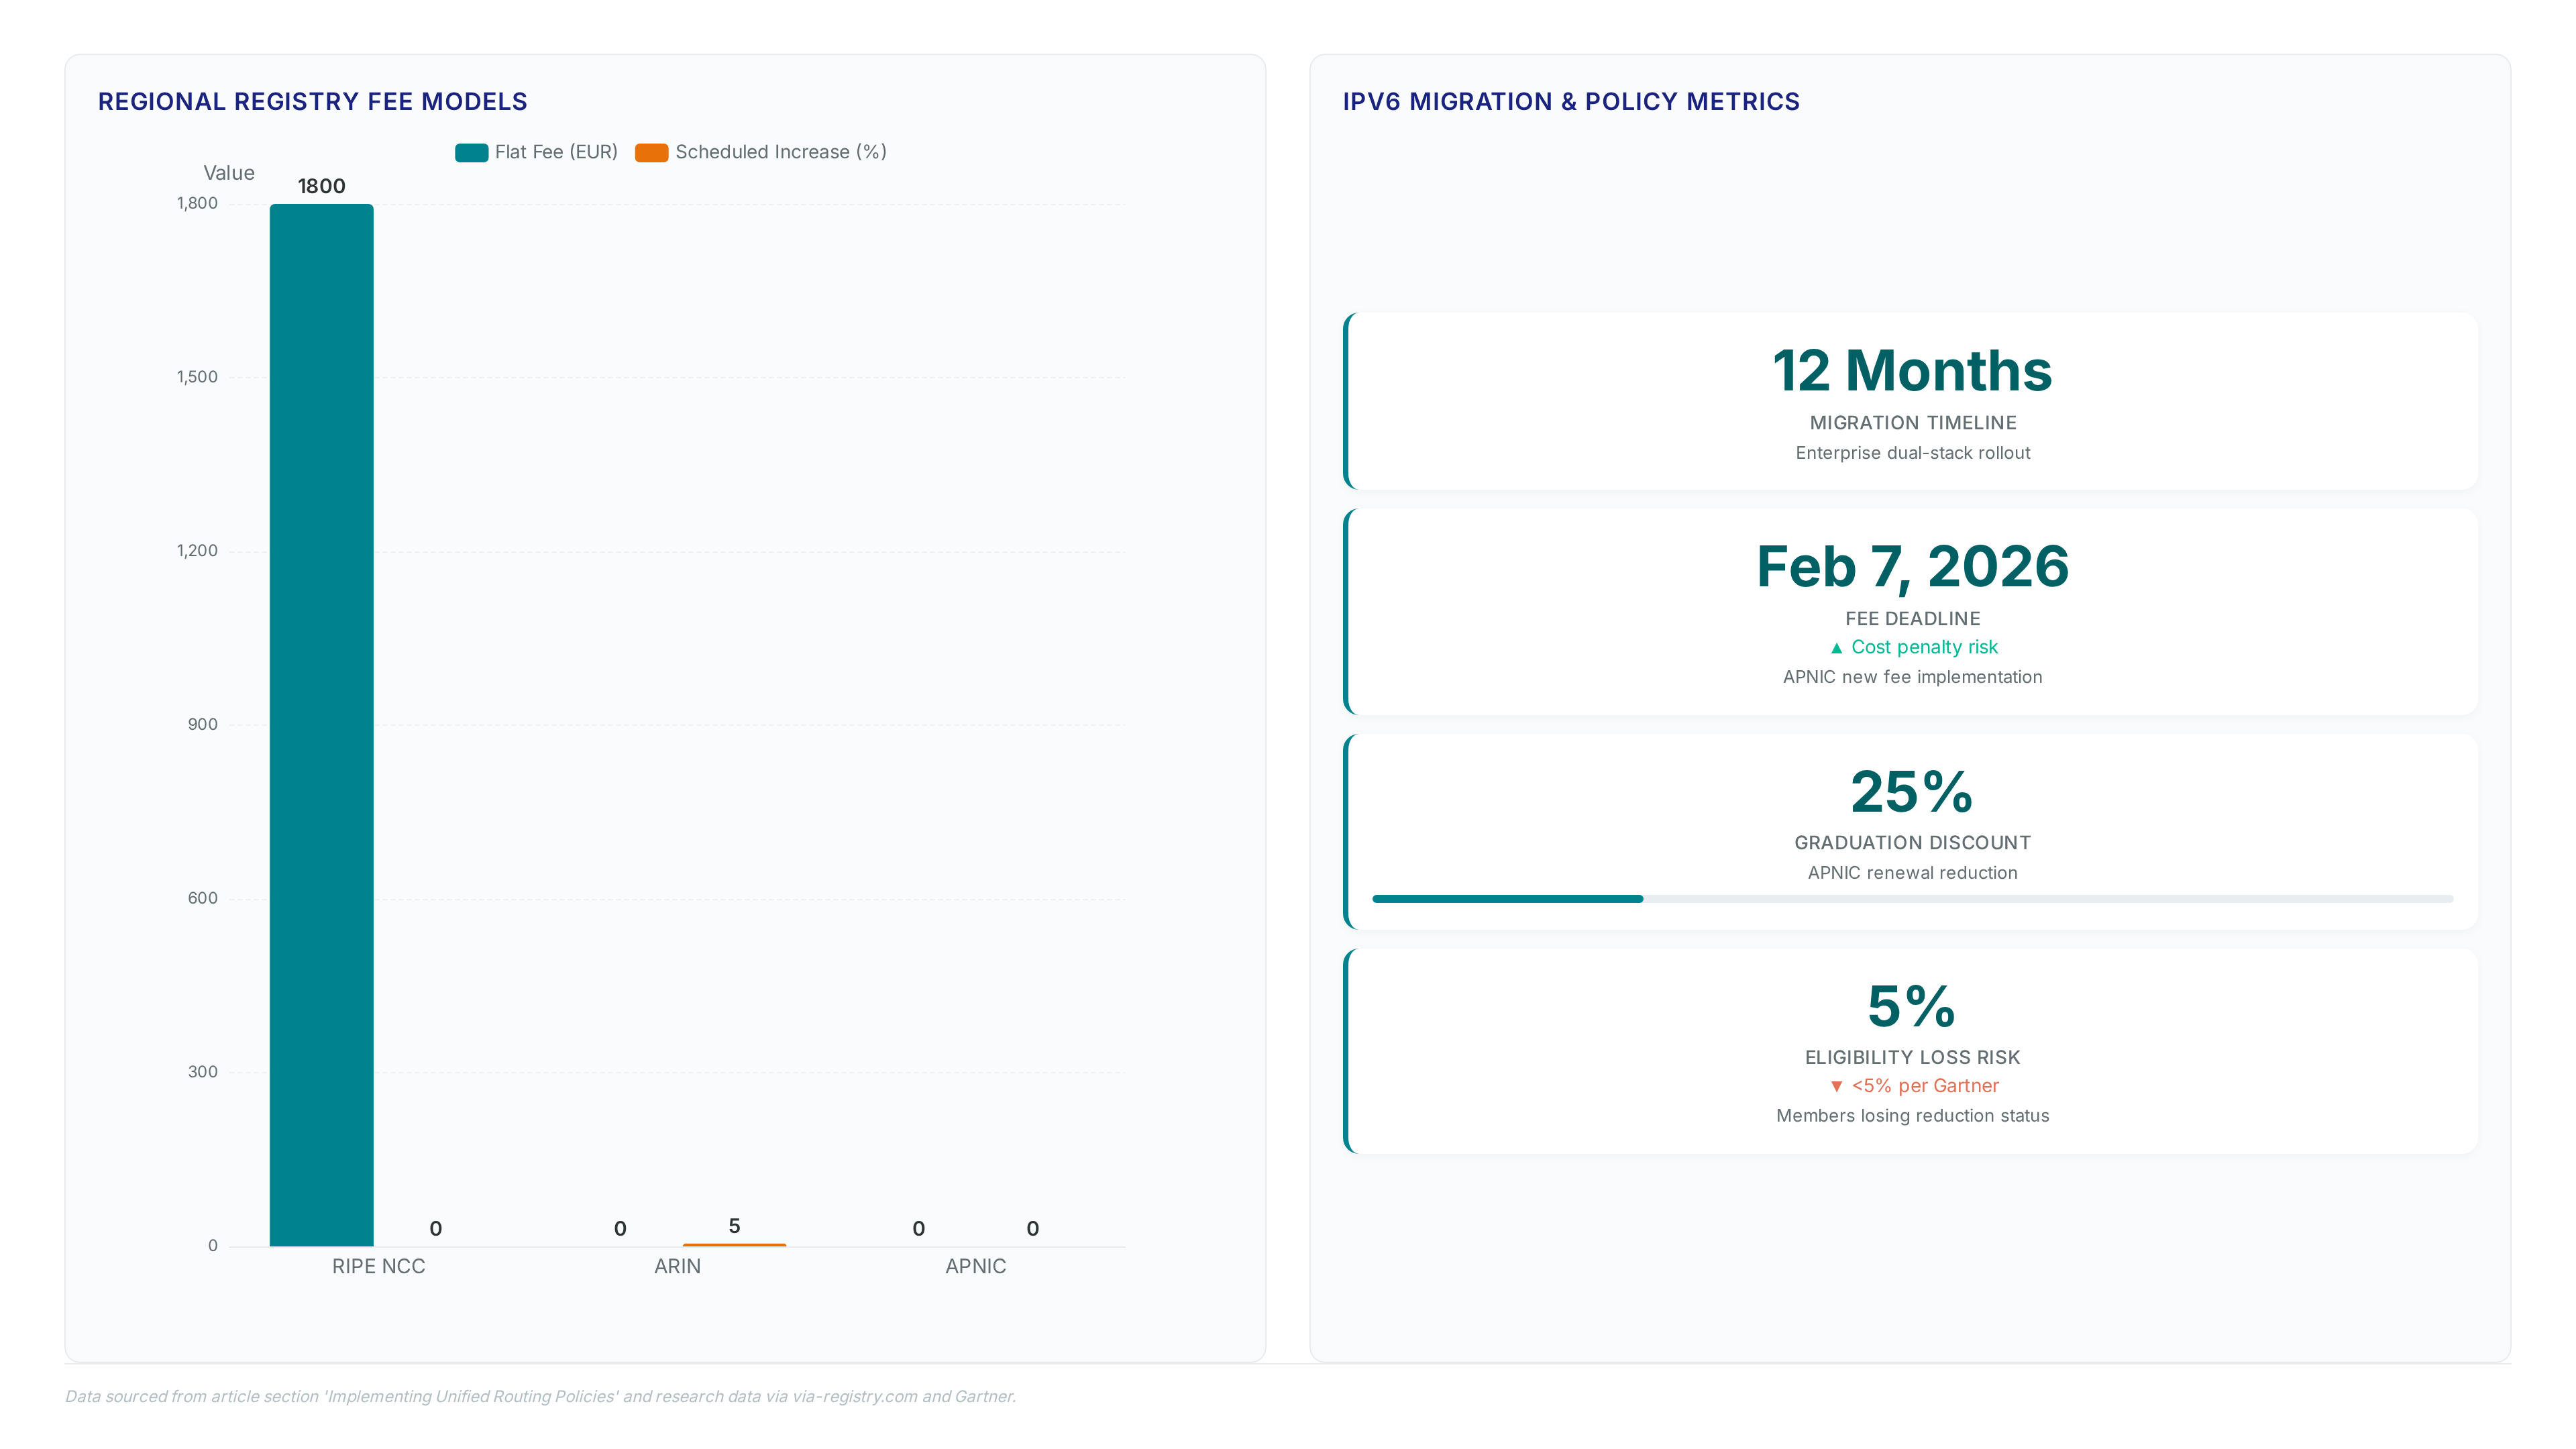Viewport: 2576px width, 1449px height.
Task: Click the red down-triangle beside <5% per Gartner
Action: coord(1836,1086)
